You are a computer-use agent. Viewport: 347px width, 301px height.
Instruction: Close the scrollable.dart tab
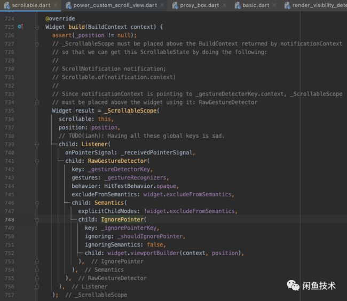pyautogui.click(x=56, y=5)
